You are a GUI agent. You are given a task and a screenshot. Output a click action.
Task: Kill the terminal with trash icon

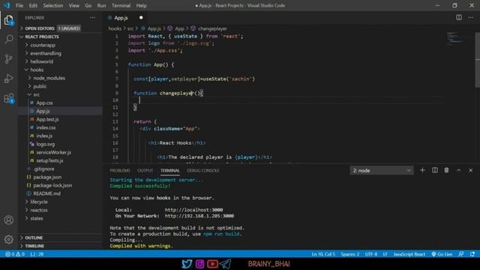point(447,170)
